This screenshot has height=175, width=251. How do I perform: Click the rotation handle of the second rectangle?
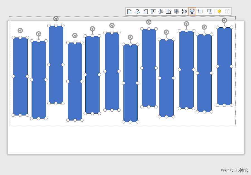[38, 34]
